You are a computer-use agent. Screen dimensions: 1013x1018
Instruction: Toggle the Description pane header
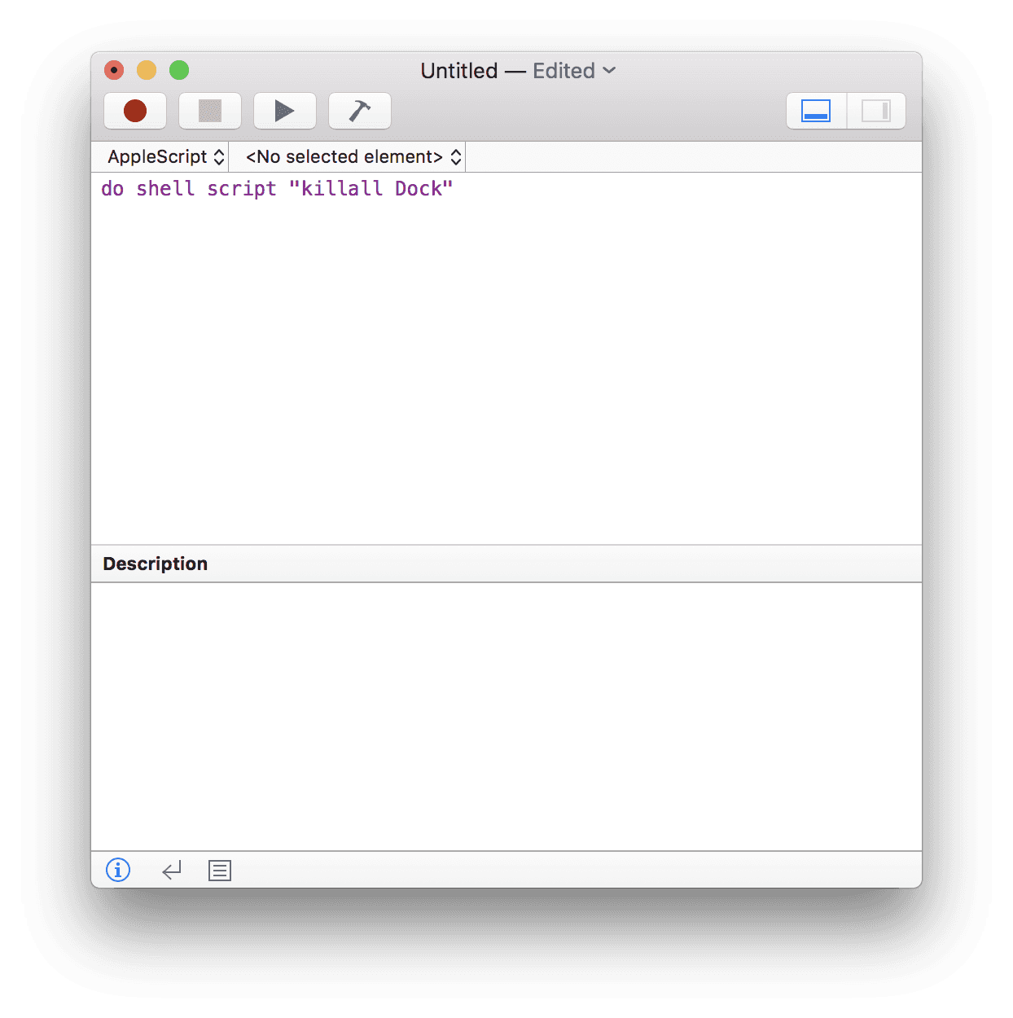155,563
